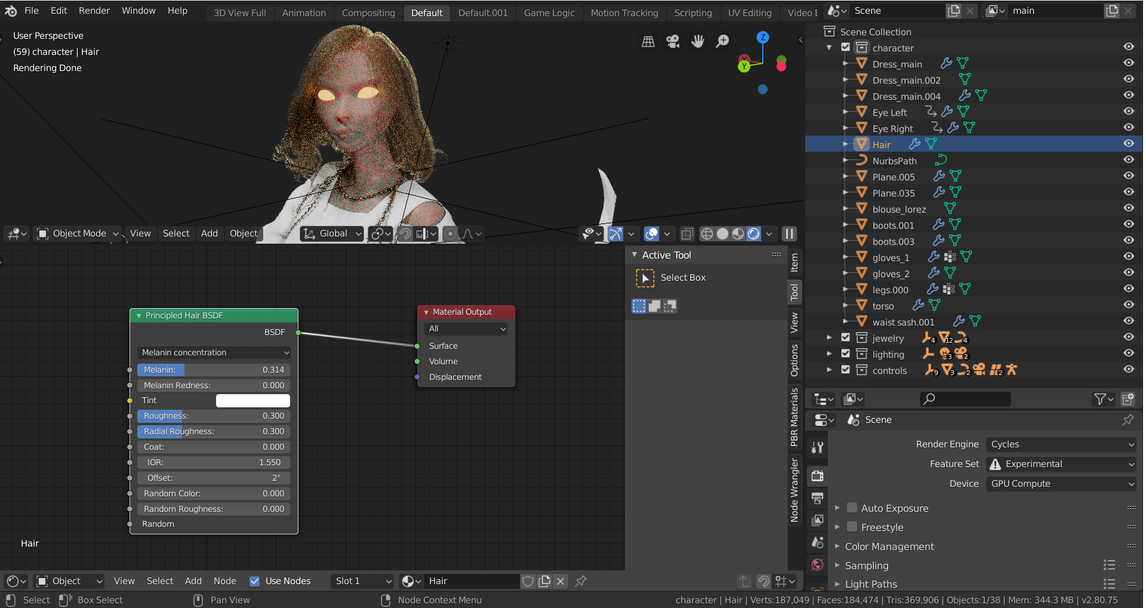Click the zoom magnifier icon in viewport
This screenshot has width=1146, height=608.
pyautogui.click(x=722, y=41)
